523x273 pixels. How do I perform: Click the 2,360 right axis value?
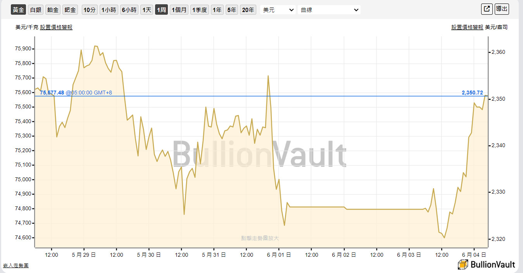tap(498, 52)
